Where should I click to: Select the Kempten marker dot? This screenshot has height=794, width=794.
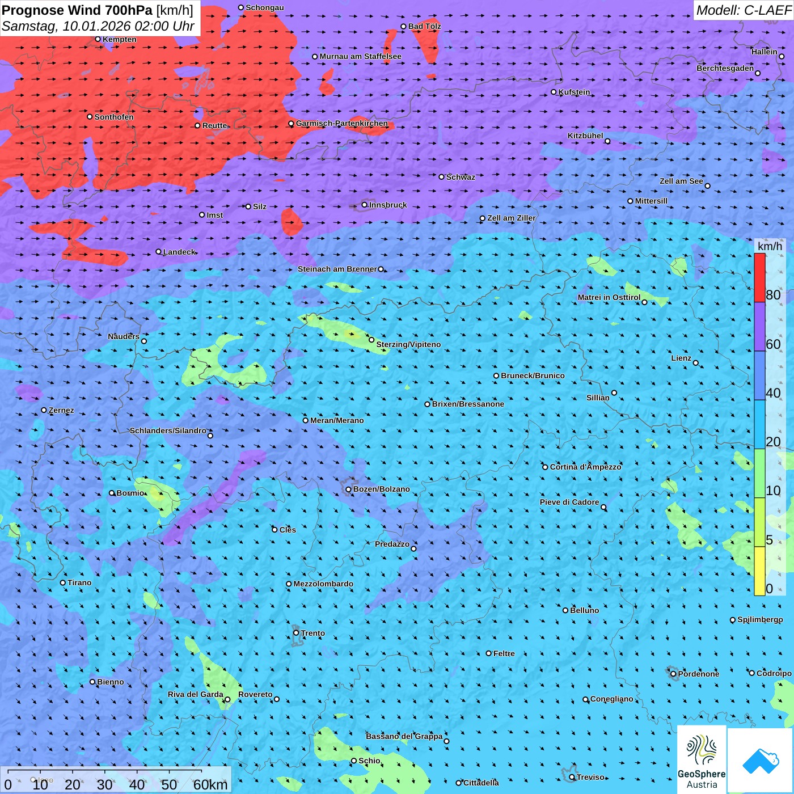[98, 39]
